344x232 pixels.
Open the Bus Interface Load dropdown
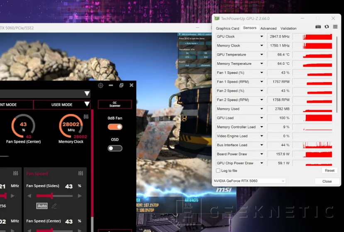pos(261,145)
